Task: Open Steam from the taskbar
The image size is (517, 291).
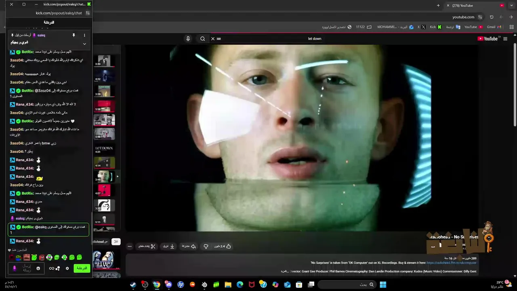Action: pos(133,285)
